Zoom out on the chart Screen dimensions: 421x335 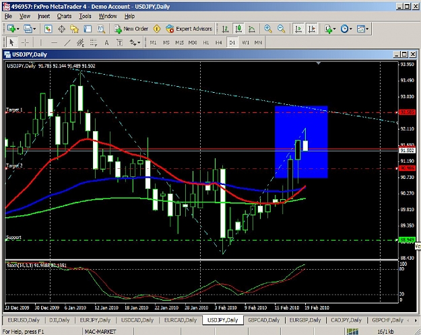pyautogui.click(x=281, y=29)
